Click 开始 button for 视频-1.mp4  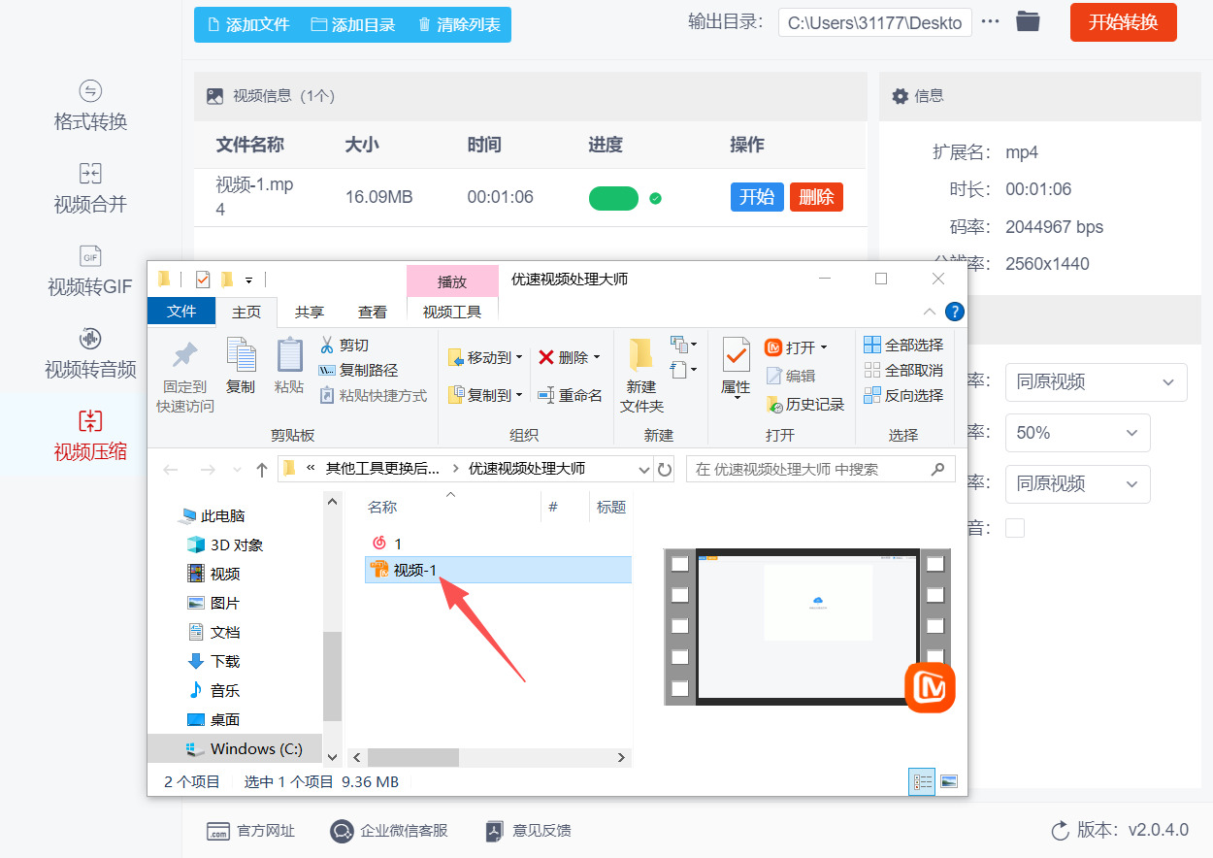757,197
